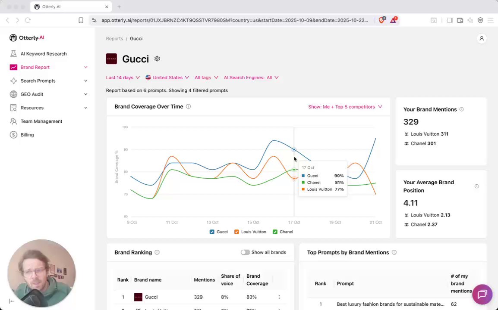Click info icon beside Brand Ranking
498x310 pixels.
click(157, 252)
